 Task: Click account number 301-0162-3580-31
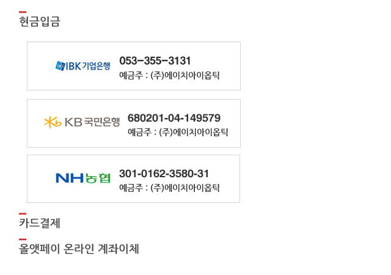164,174
